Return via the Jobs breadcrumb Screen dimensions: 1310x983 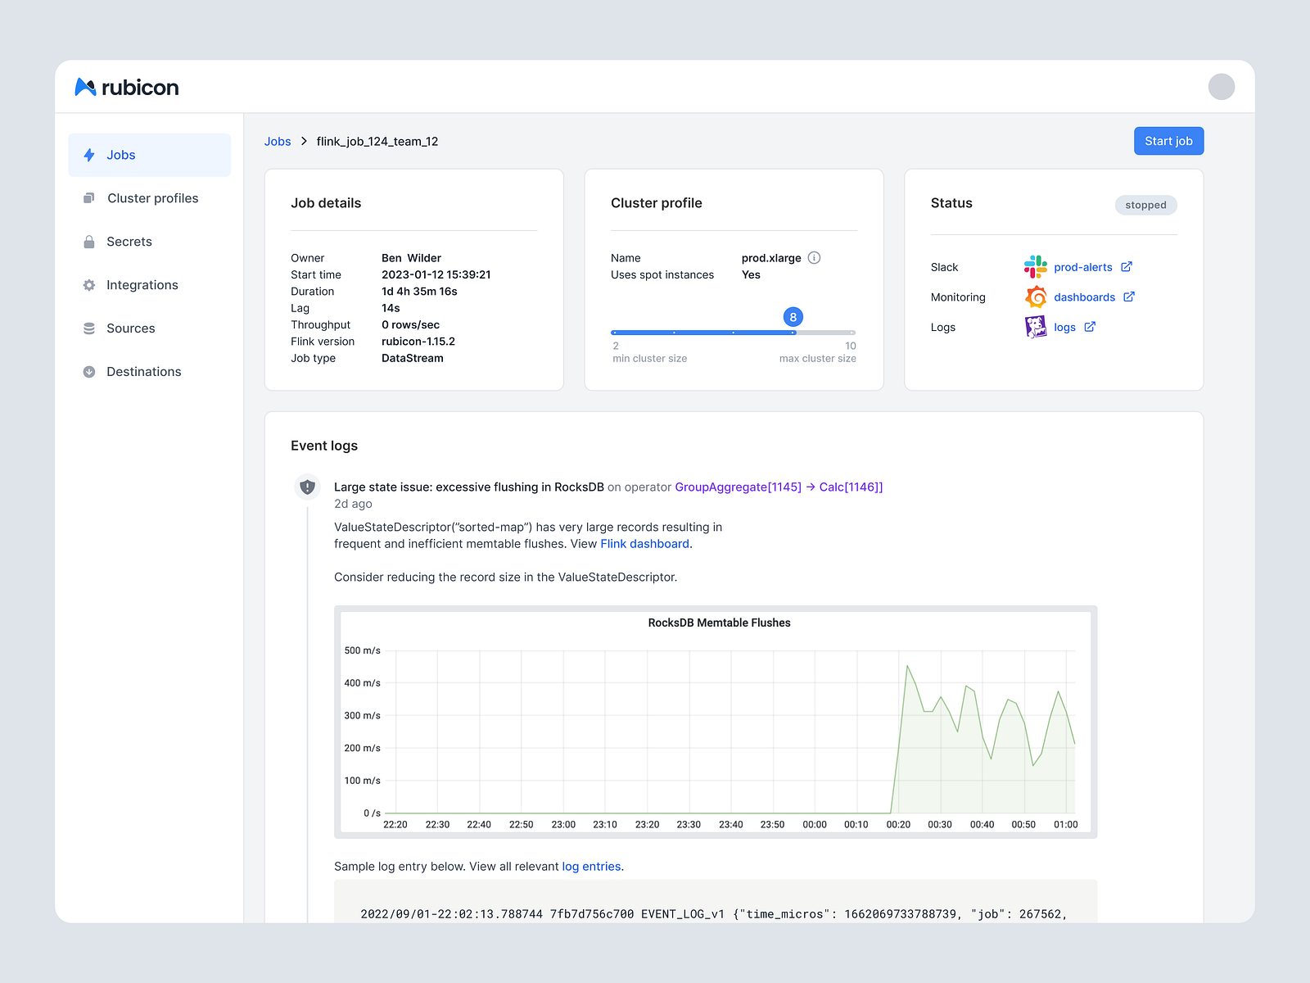point(278,141)
